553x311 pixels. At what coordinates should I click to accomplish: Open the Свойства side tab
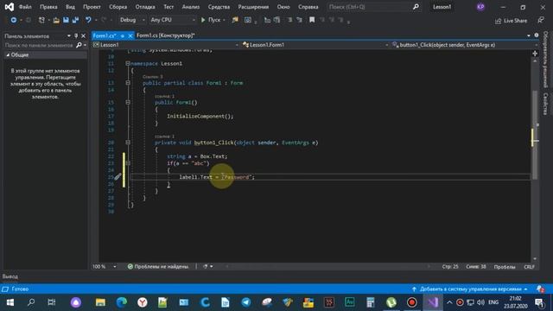(545, 104)
